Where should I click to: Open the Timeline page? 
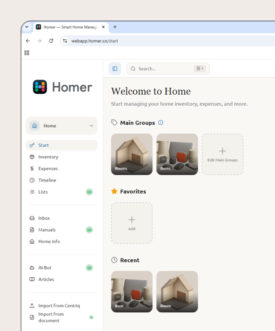pyautogui.click(x=62, y=180)
